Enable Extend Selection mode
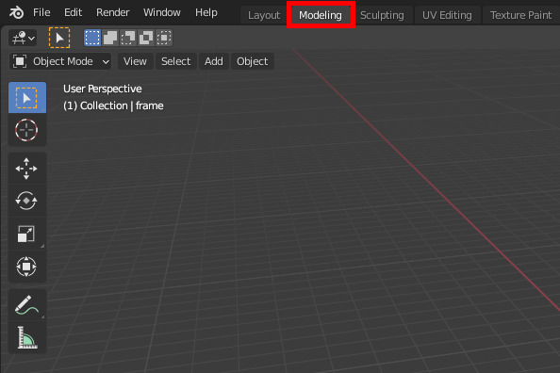This screenshot has height=373, width=560. (x=110, y=38)
